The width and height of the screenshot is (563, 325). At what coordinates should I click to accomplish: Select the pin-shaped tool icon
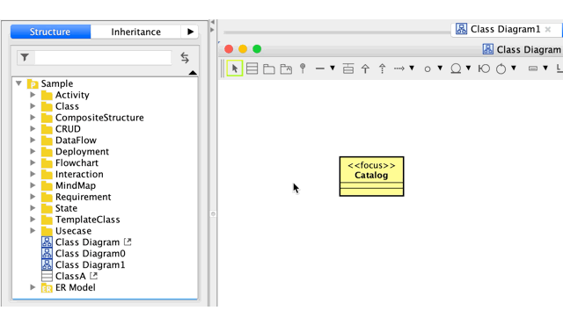pyautogui.click(x=303, y=69)
